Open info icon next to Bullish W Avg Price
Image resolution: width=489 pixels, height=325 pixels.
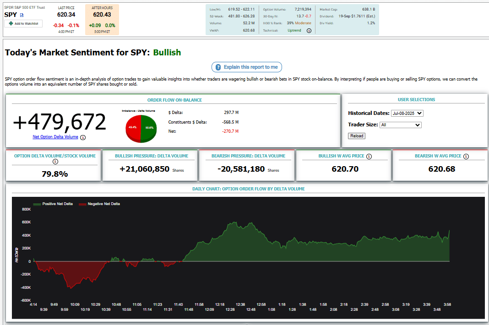(x=369, y=156)
